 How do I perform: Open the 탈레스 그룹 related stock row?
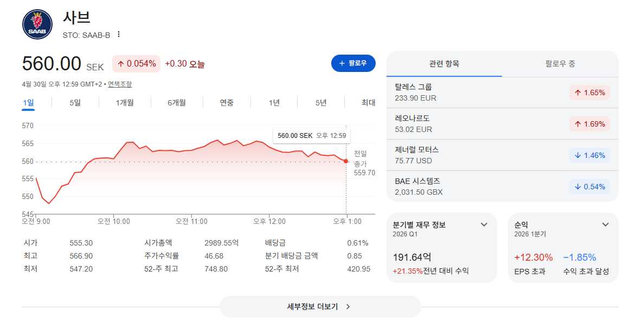[502, 92]
